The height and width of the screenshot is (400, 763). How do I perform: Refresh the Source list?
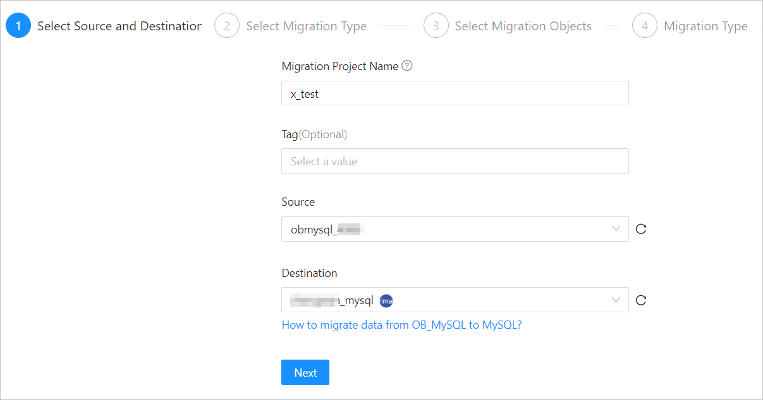pos(640,229)
